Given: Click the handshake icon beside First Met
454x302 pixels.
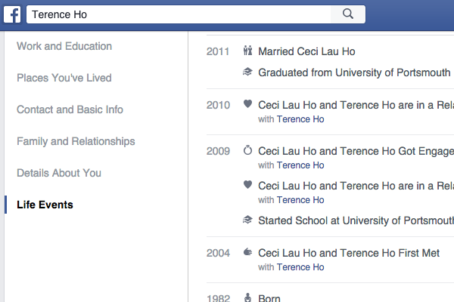Looking at the screenshot, I should tap(247, 253).
